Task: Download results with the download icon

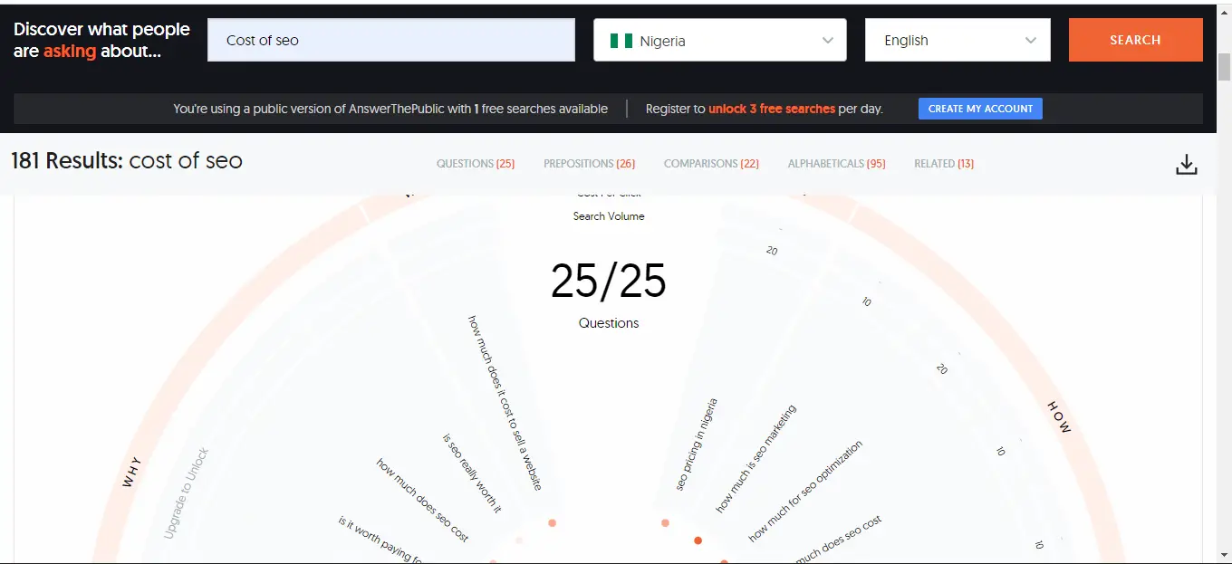Action: coord(1187,164)
